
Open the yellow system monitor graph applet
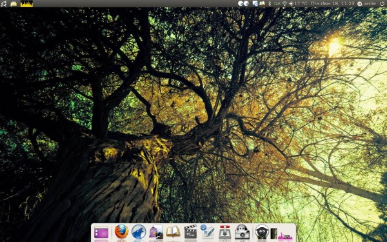[26, 3]
